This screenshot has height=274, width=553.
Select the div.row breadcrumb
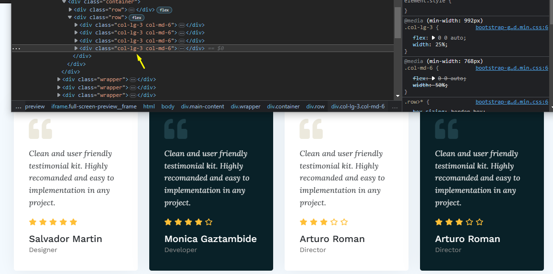tap(315, 106)
